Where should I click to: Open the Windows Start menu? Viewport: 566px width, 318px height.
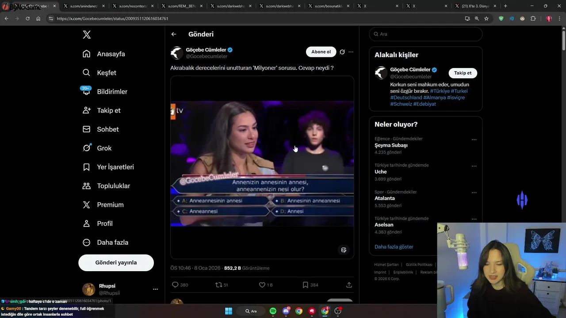point(229,311)
